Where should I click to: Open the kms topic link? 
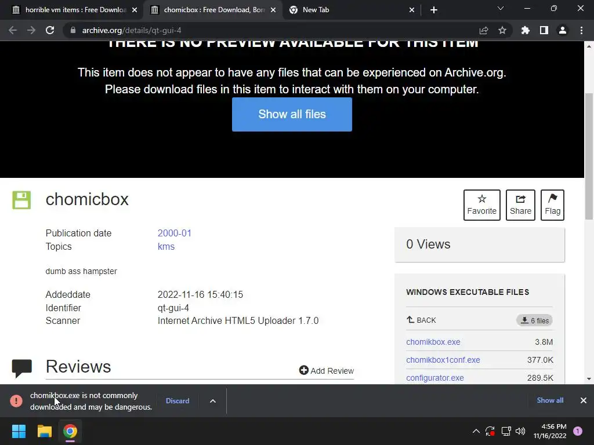pyautogui.click(x=166, y=246)
